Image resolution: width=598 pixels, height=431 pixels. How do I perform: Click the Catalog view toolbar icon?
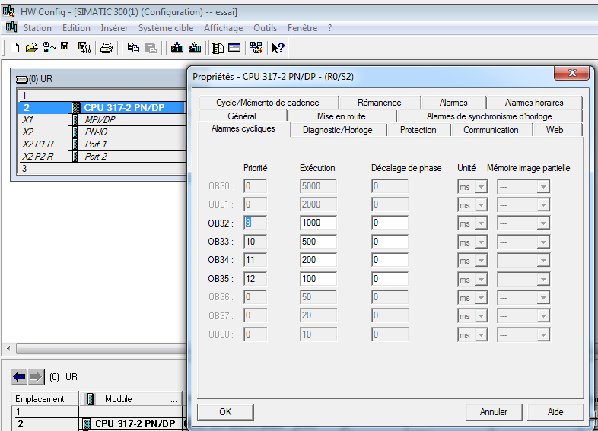[218, 48]
